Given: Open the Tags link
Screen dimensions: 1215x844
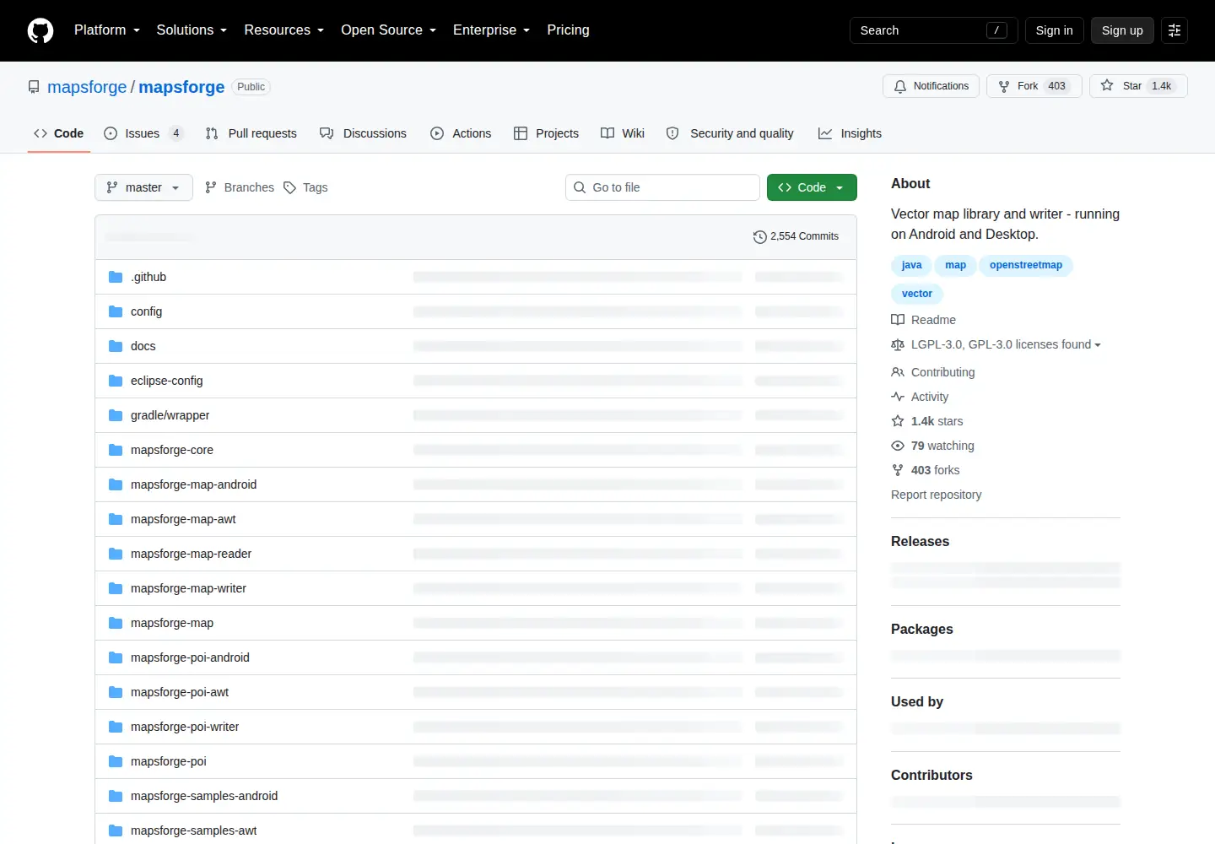Looking at the screenshot, I should (305, 187).
